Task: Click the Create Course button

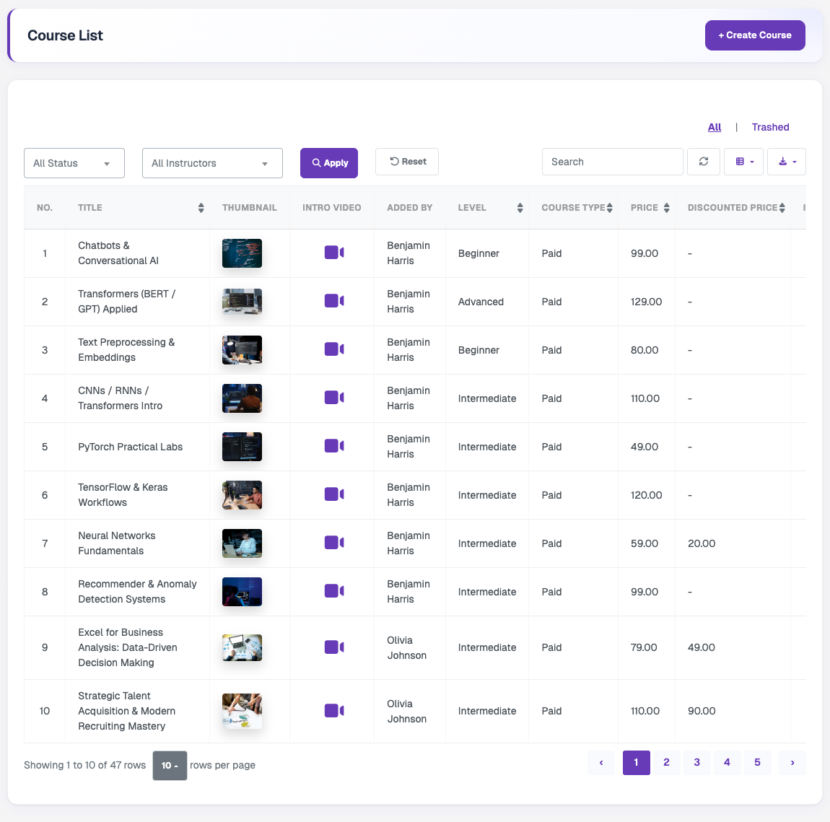Action: pos(755,35)
